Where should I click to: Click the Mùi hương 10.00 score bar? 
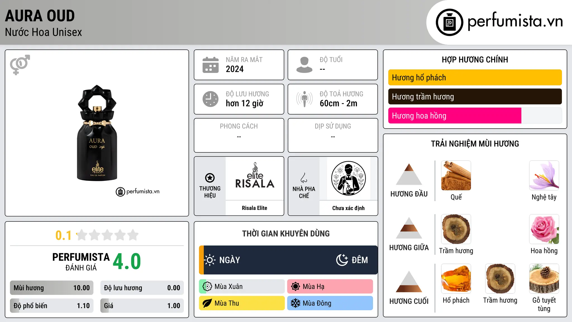(x=52, y=288)
